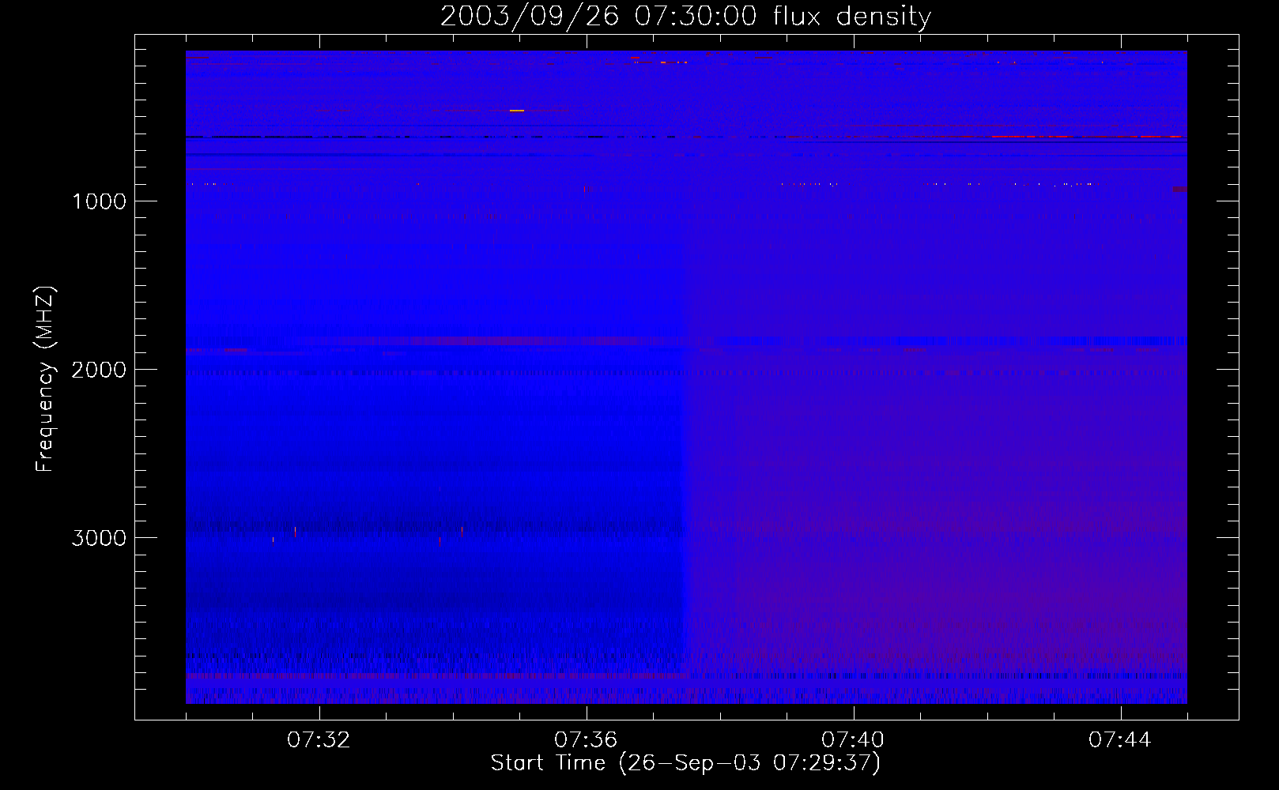
Task: Click the 'Start Time (26-Sep-03 07:29:37)' x-axis label
Action: 685,763
